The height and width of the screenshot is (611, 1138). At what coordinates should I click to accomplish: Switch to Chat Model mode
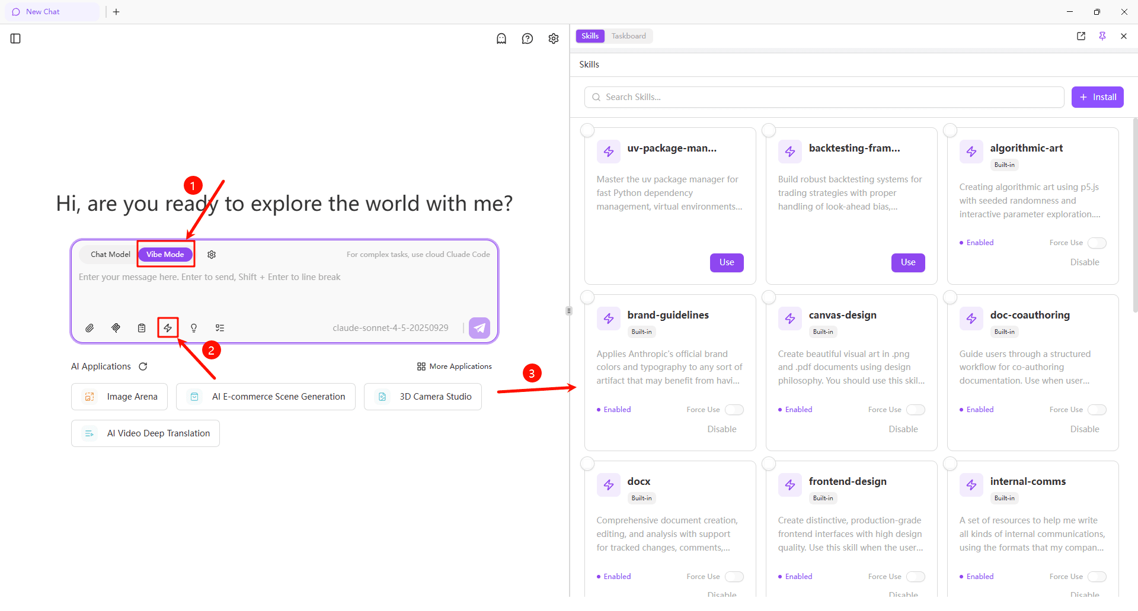(x=110, y=255)
